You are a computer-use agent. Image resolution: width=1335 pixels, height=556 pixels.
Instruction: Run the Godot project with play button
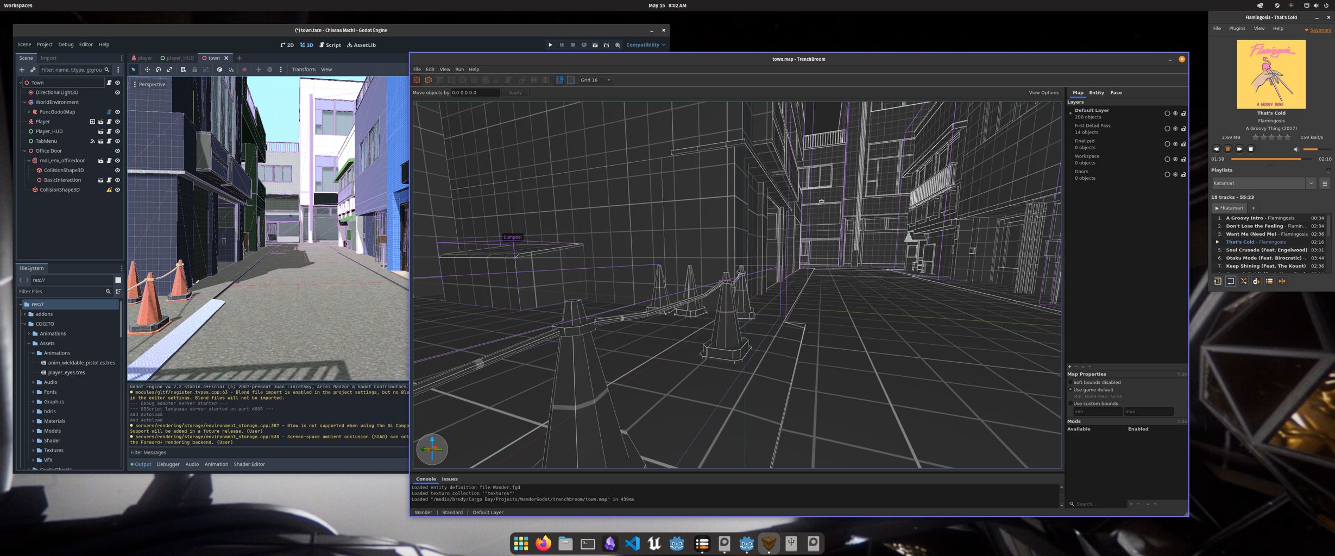pyautogui.click(x=550, y=45)
